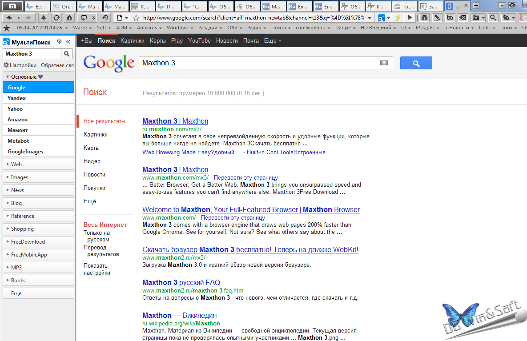Select the YouTube item in Google's navigation bar
Screen dimensions: 527x341
click(199, 40)
